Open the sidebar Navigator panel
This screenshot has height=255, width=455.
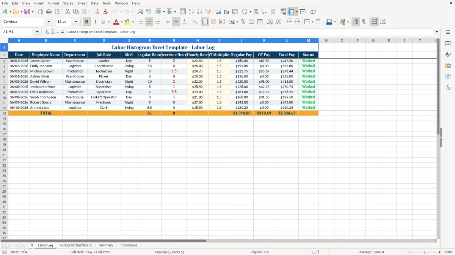[x=448, y=76]
